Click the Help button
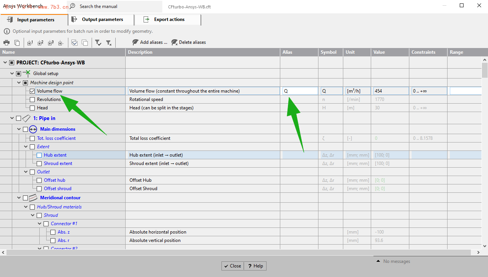Screen dimensions: 488x277 [255, 266]
